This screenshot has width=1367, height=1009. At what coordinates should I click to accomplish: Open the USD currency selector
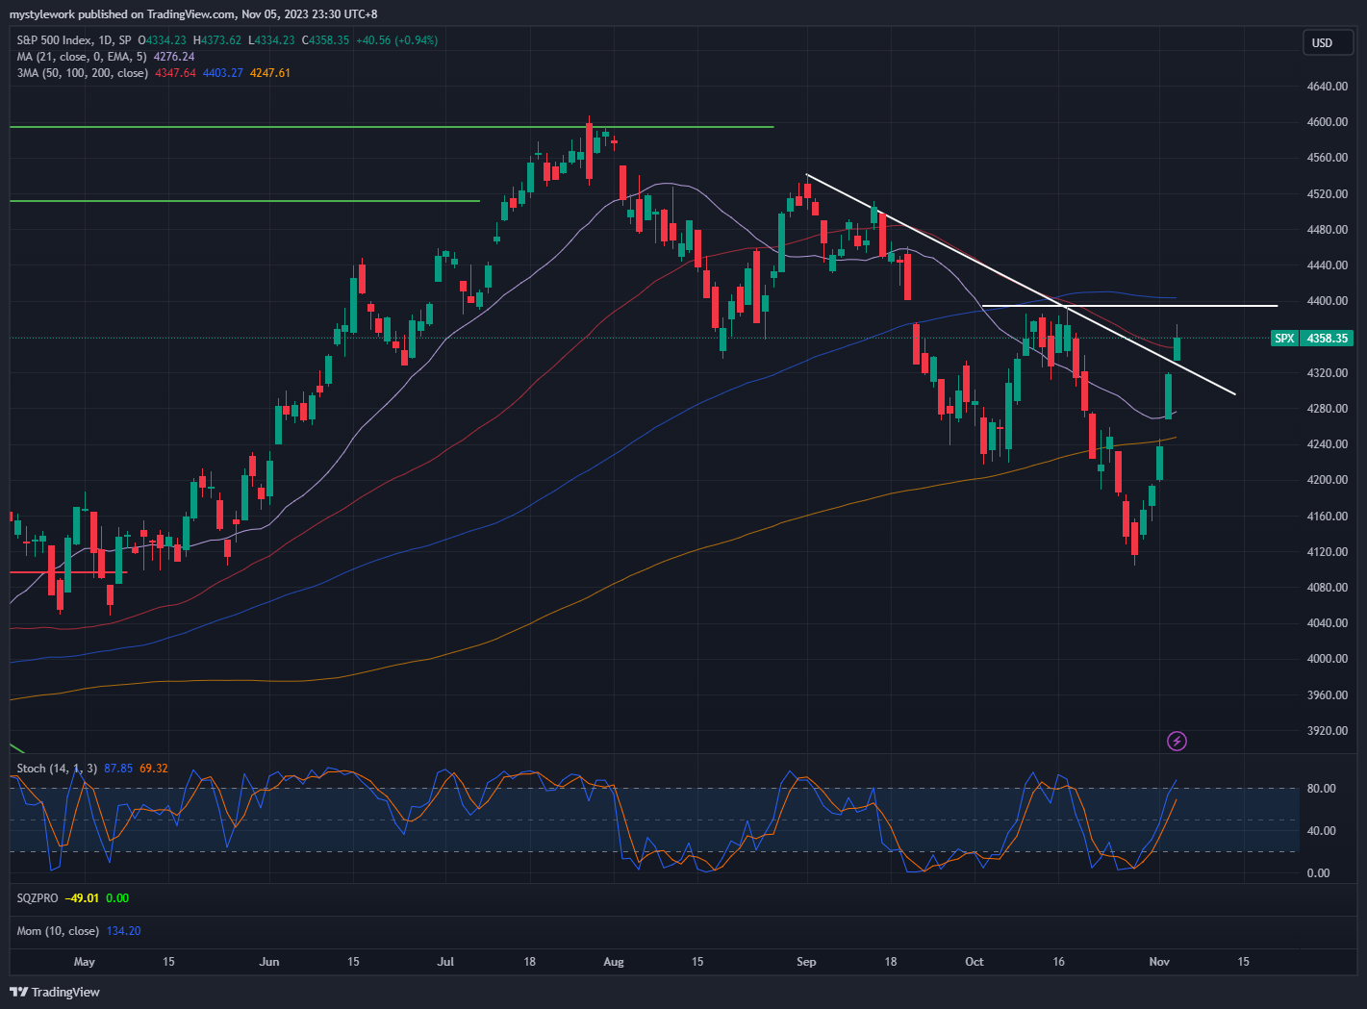[x=1327, y=42]
